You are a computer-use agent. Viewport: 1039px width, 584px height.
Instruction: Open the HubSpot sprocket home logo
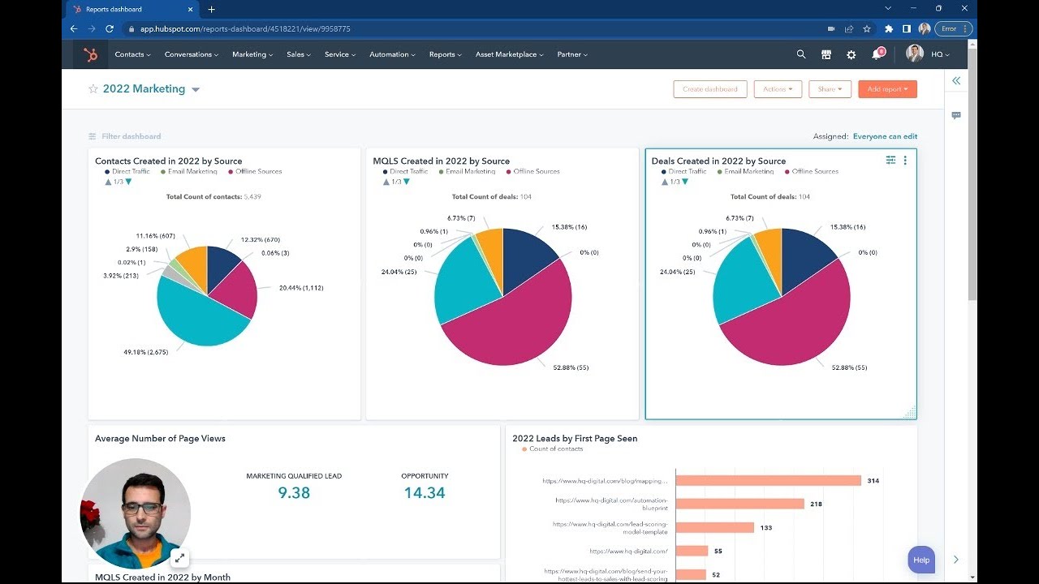90,54
